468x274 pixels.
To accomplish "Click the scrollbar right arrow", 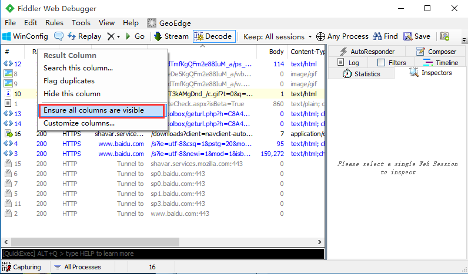I will [320, 242].
